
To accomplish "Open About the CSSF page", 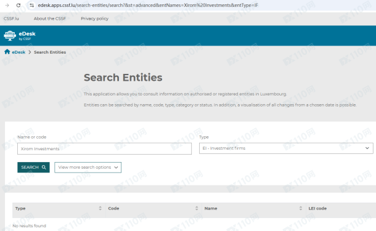I will tap(50, 18).
